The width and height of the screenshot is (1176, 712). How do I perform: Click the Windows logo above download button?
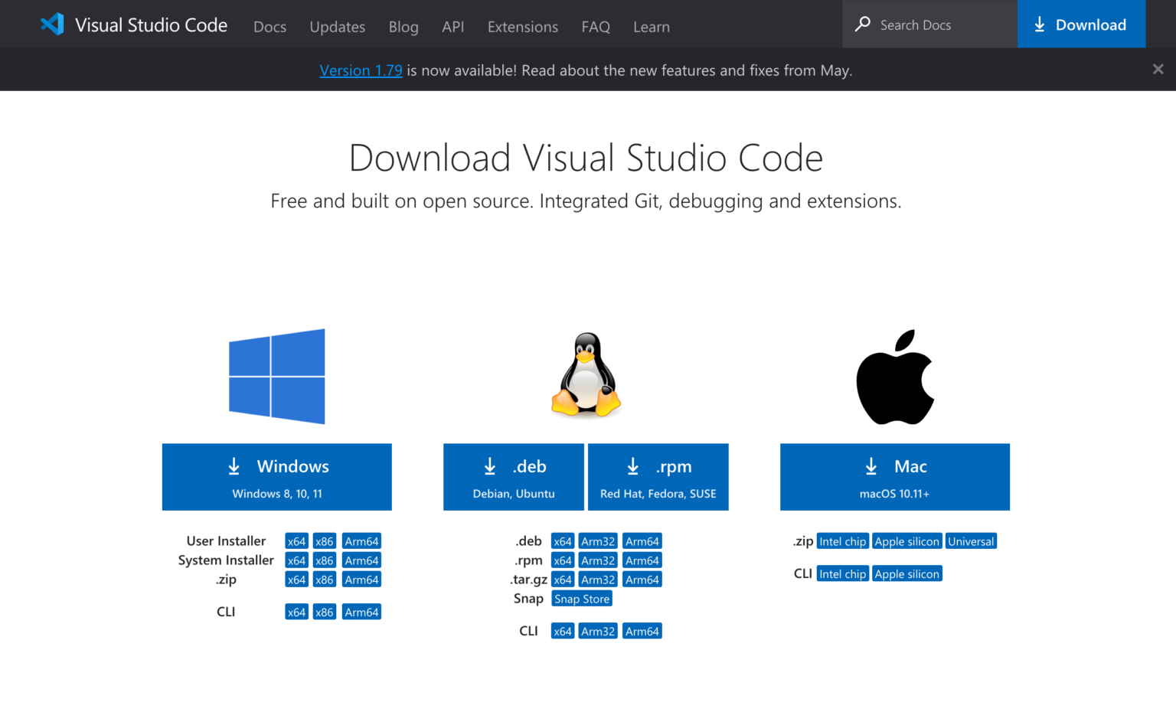(x=276, y=376)
